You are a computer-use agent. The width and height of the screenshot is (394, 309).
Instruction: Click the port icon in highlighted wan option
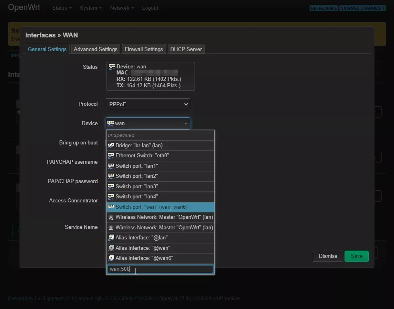click(111, 207)
